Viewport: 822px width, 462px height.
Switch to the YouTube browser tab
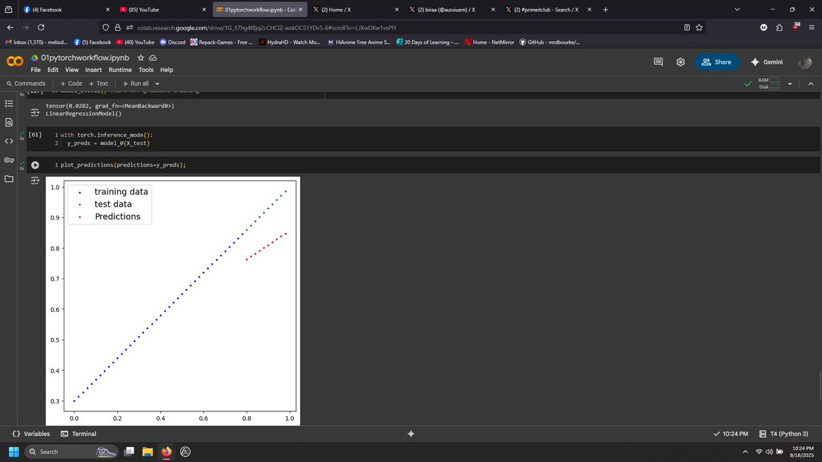pyautogui.click(x=162, y=10)
